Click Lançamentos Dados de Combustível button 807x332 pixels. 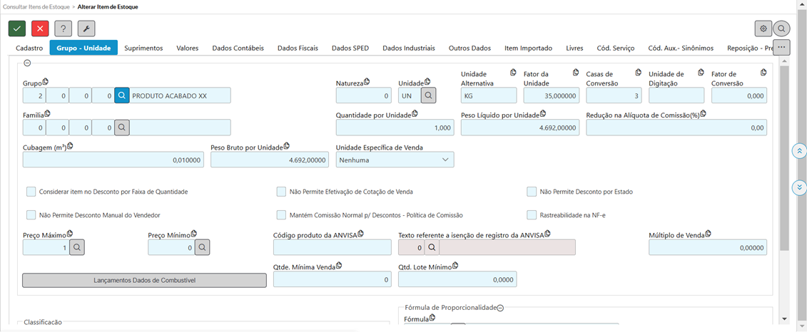click(145, 280)
